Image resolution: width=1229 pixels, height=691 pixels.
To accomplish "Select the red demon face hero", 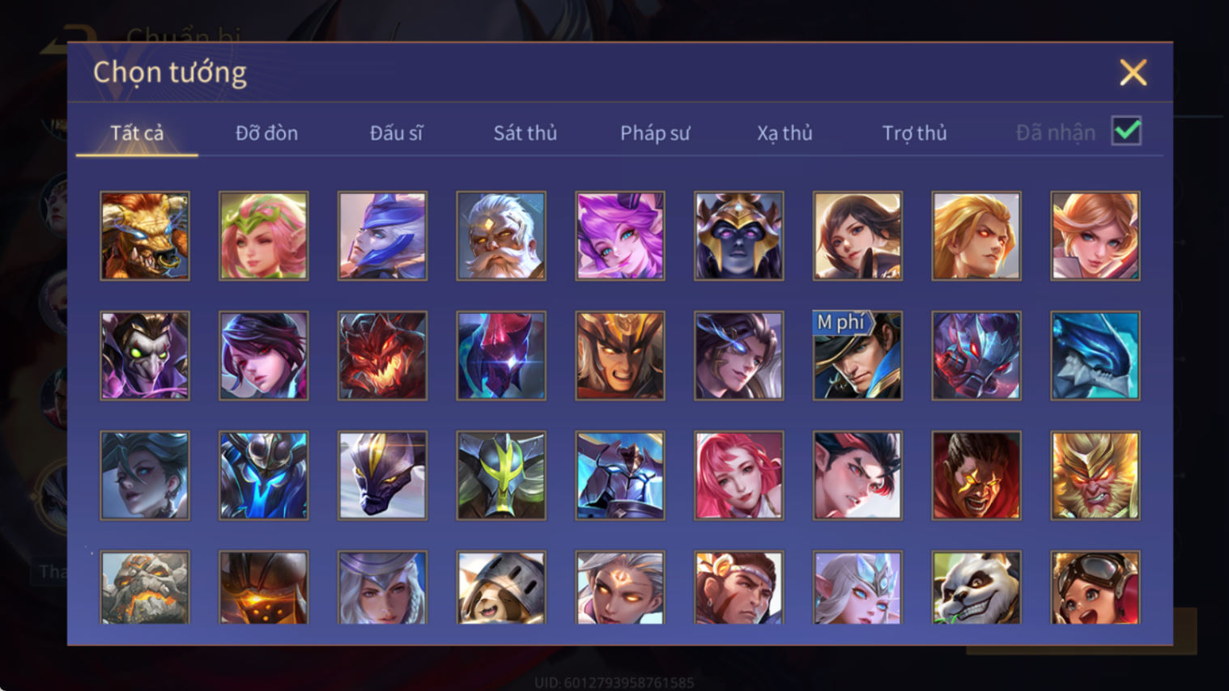I will pos(382,355).
